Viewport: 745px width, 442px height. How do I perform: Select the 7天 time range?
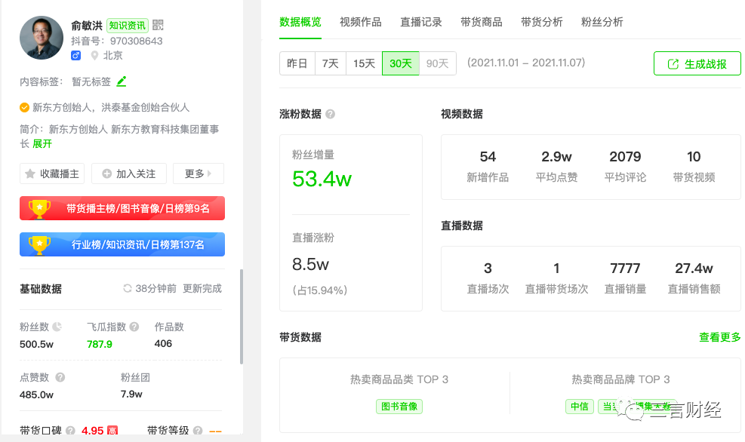[331, 63]
